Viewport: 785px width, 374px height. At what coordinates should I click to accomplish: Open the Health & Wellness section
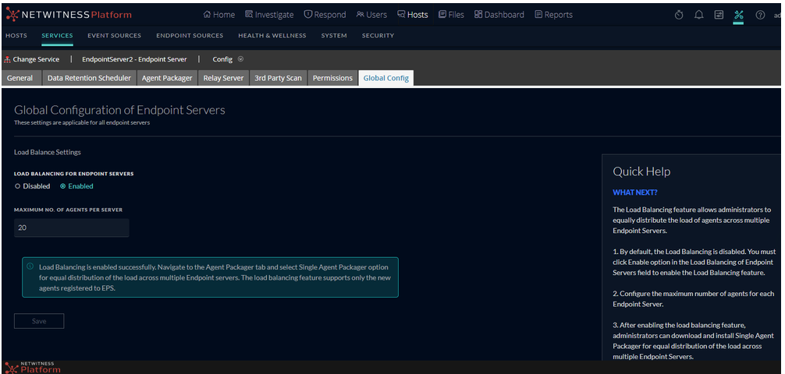[272, 36]
